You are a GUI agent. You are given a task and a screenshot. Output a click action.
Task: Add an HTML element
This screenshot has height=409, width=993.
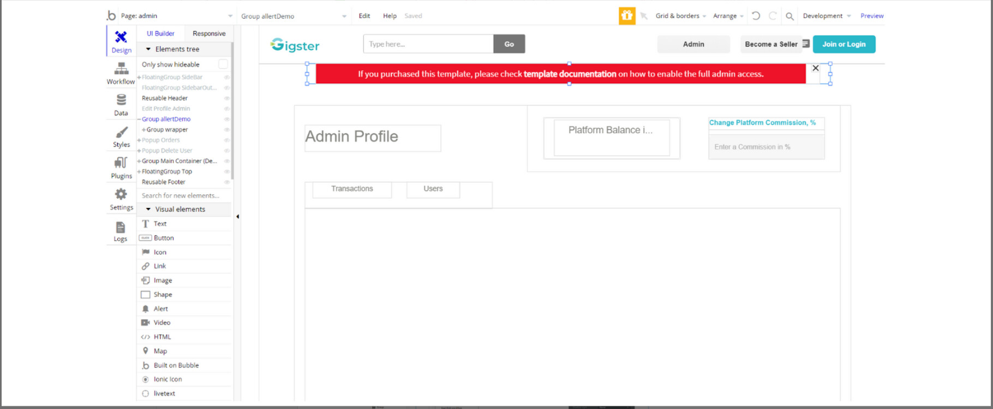[184, 336]
